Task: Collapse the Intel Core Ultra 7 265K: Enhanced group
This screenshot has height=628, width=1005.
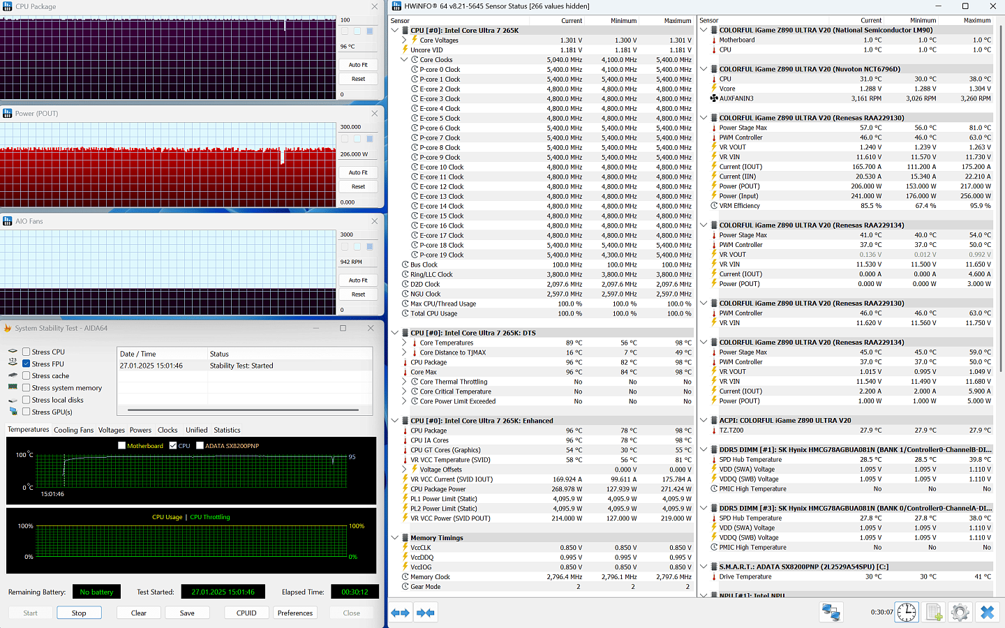Action: point(395,421)
